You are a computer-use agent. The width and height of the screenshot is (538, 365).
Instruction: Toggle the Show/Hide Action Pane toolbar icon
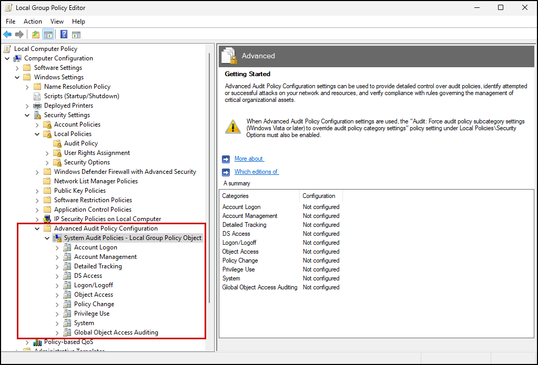coord(76,34)
